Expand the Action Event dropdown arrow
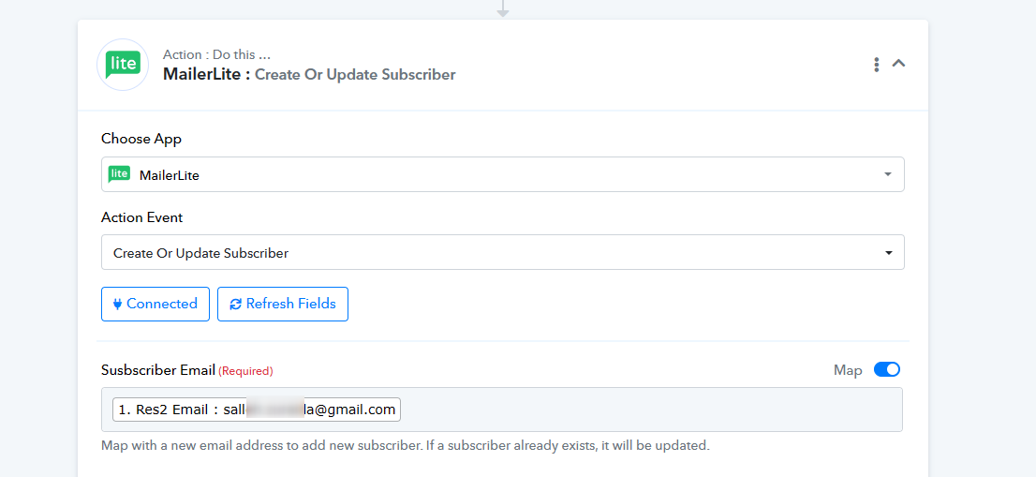Viewport: 1036px width, 477px height. 889,252
